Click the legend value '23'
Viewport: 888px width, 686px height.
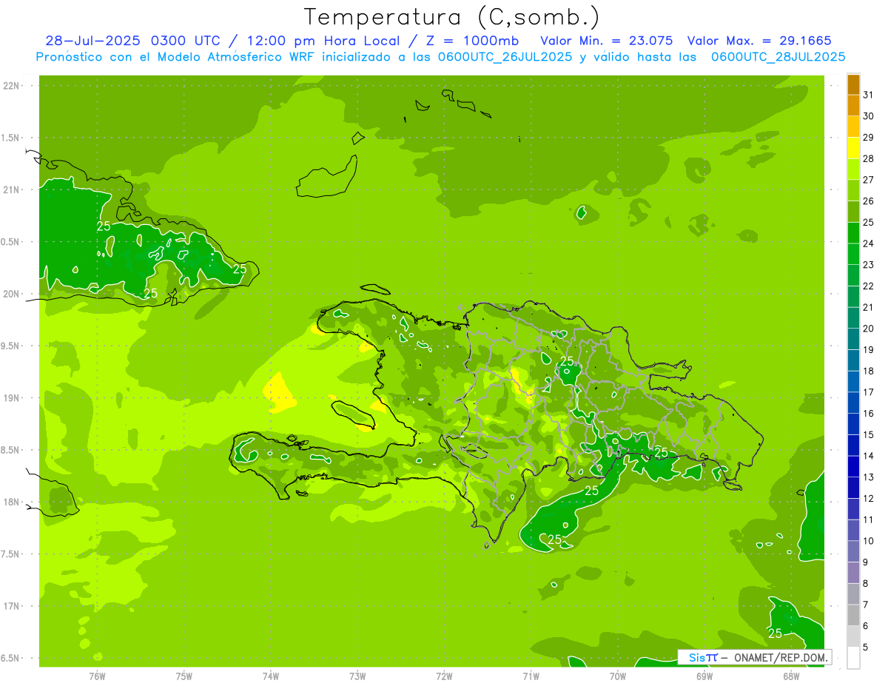(869, 265)
